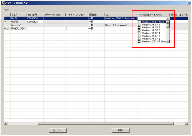Click the MS 番号 column header

[35, 15]
